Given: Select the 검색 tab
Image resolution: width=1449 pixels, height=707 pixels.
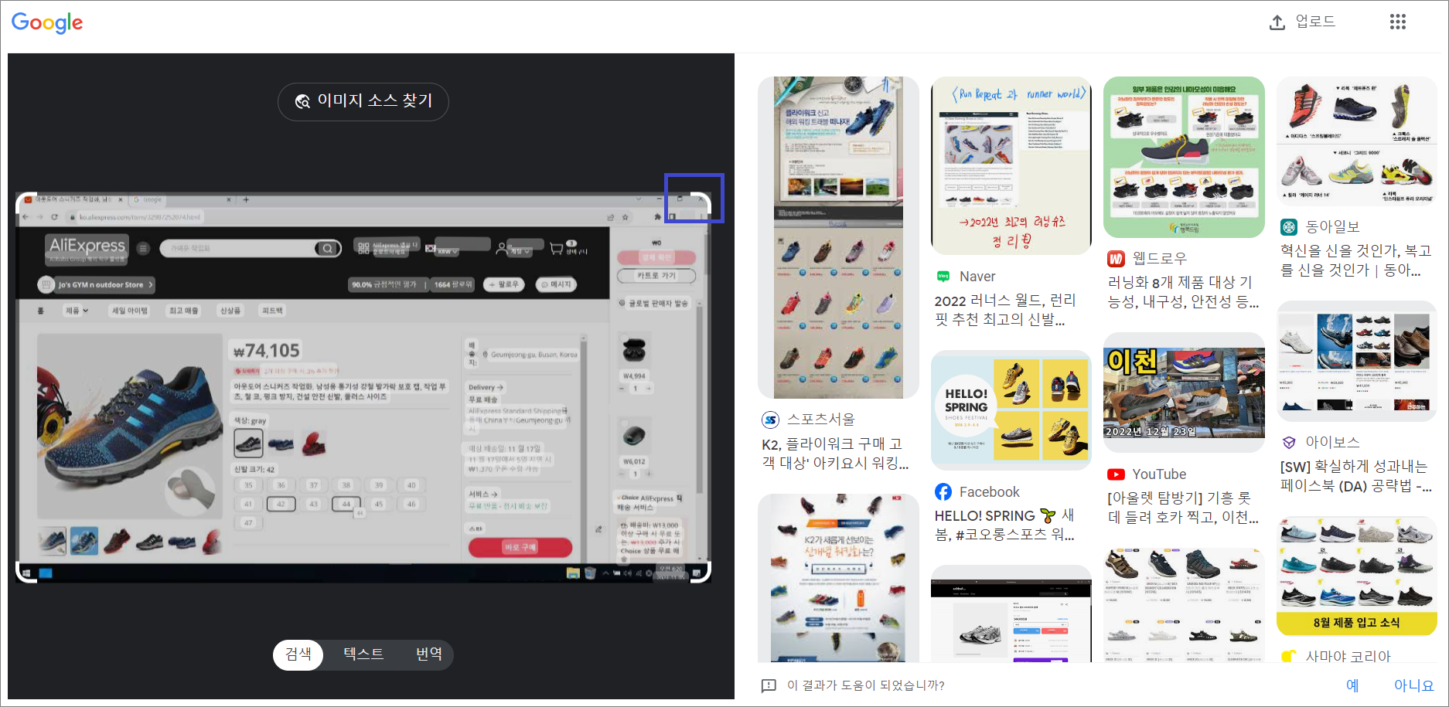Looking at the screenshot, I should point(298,654).
